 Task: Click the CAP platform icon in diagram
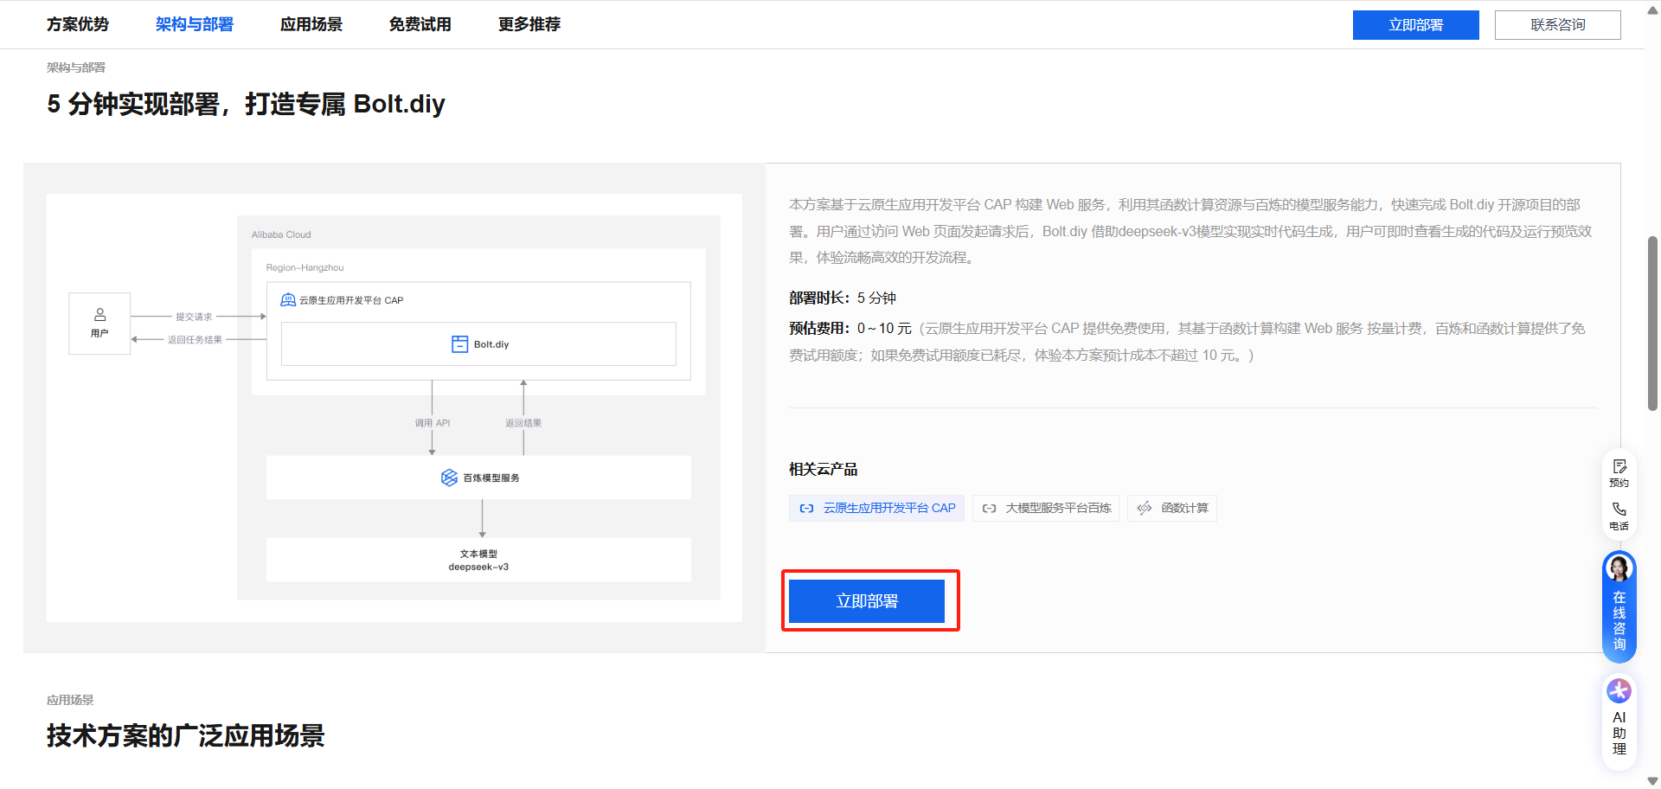coord(288,300)
